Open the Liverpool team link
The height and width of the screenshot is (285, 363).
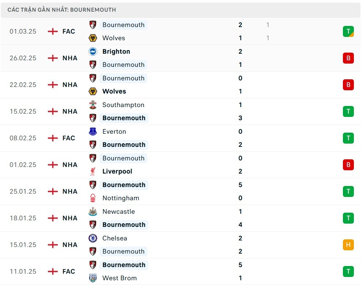[117, 171]
